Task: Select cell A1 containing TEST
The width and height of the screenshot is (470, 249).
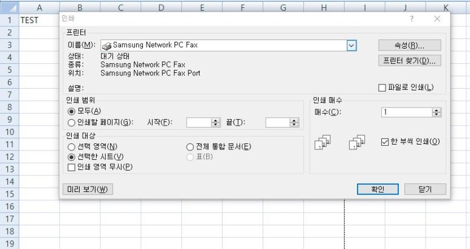Action: pyautogui.click(x=40, y=20)
